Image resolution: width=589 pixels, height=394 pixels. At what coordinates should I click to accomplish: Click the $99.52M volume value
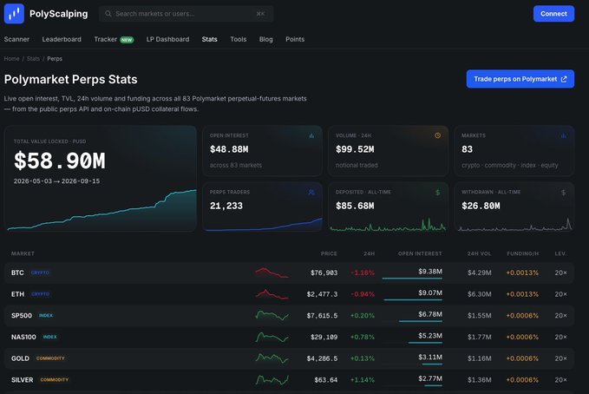click(355, 149)
